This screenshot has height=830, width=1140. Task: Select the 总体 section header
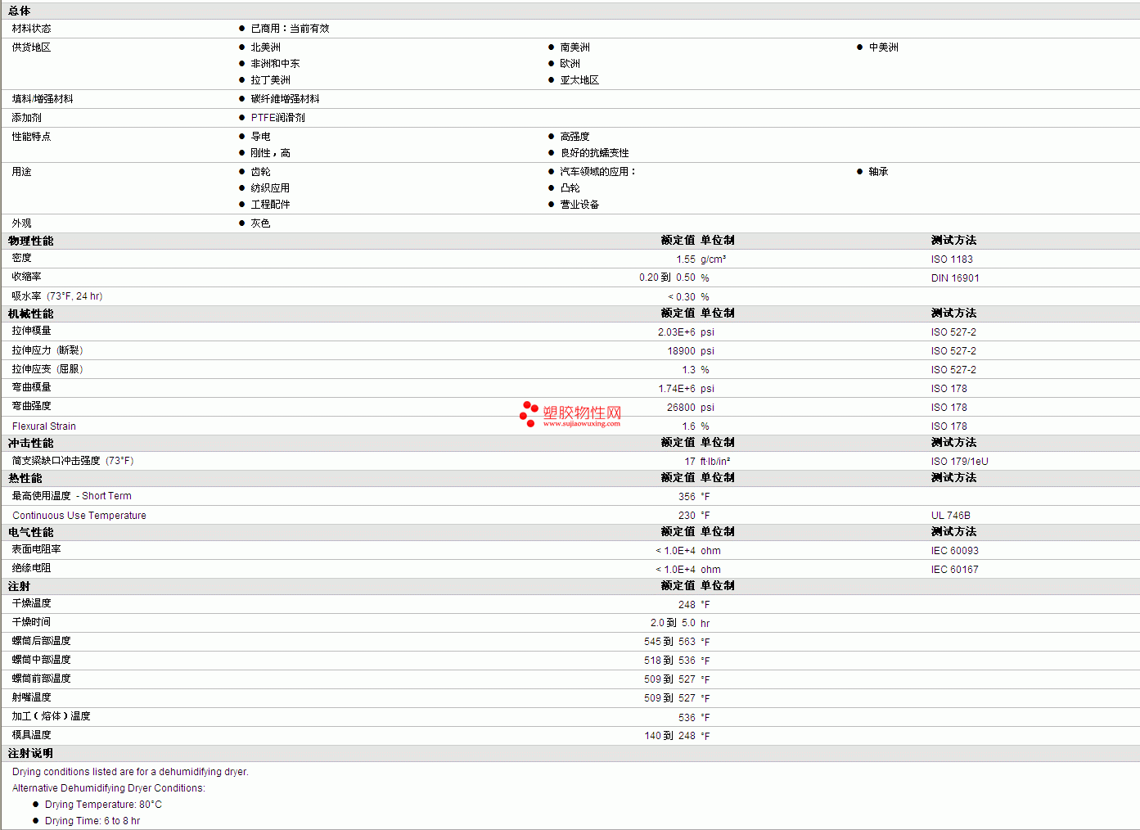click(x=20, y=11)
